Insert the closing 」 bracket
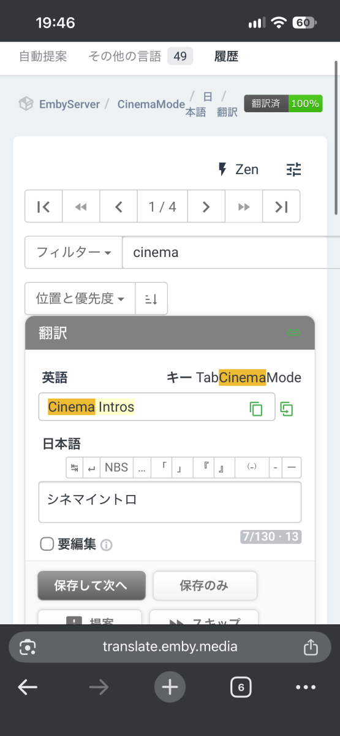This screenshot has height=736, width=340. click(x=181, y=467)
